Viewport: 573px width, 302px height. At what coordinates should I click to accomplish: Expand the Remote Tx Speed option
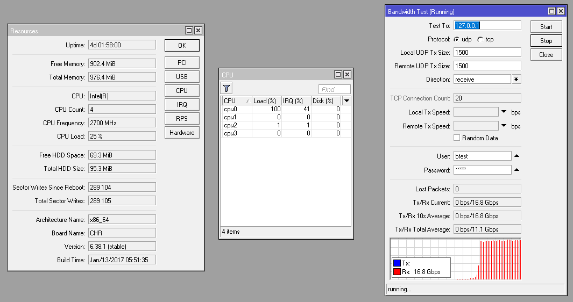point(504,126)
